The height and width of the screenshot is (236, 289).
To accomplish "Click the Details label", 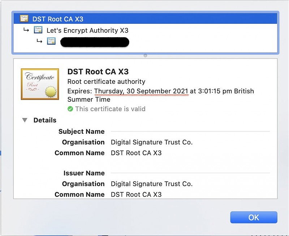I will (45, 120).
